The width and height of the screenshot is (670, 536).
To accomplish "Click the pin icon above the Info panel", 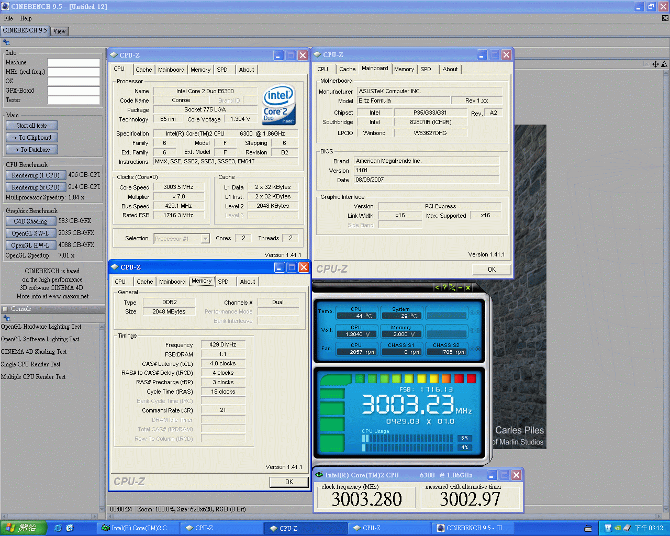I will point(6,42).
